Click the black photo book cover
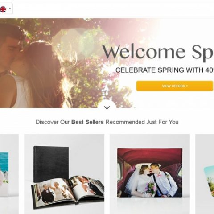The height and width of the screenshot is (214, 214). (x=51, y=164)
